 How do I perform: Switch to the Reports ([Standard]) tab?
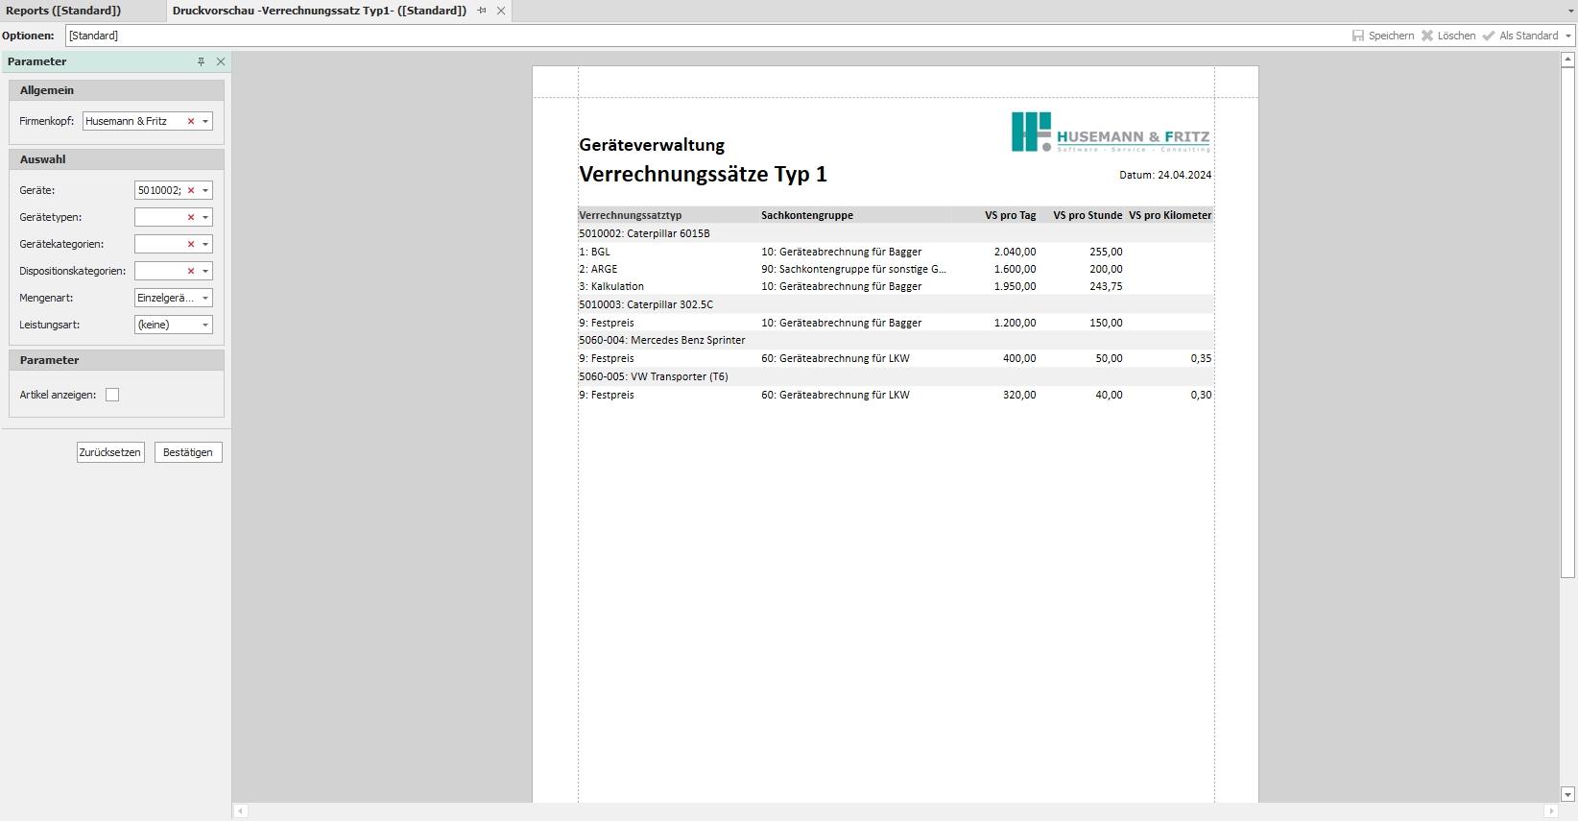63,11
